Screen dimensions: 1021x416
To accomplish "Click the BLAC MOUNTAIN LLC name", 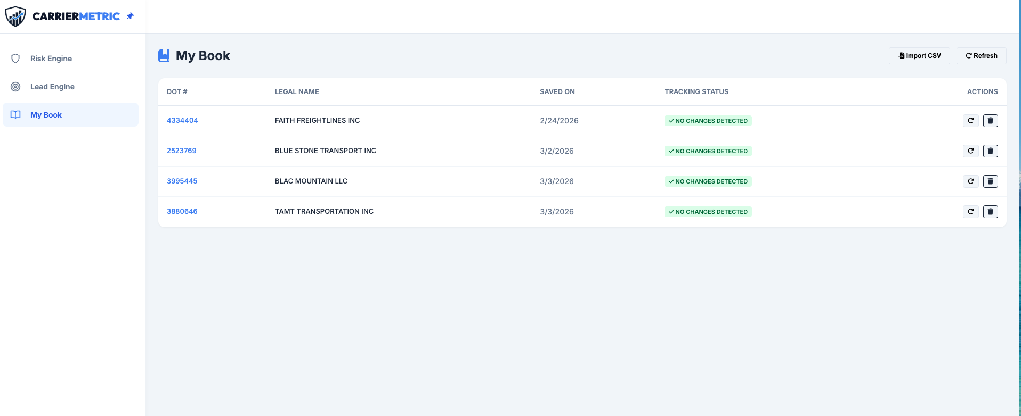I will click(311, 181).
